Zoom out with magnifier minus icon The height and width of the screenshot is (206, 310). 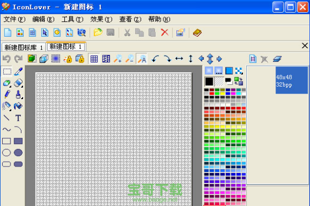[130, 59]
